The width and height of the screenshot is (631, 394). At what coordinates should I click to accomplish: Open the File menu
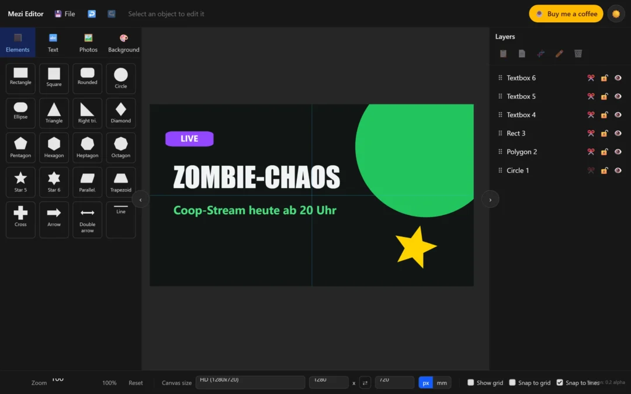click(65, 13)
